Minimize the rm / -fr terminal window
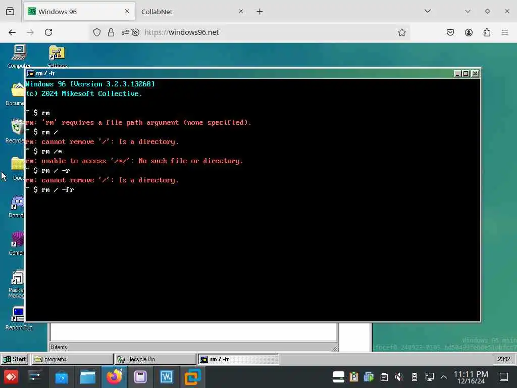 click(457, 74)
